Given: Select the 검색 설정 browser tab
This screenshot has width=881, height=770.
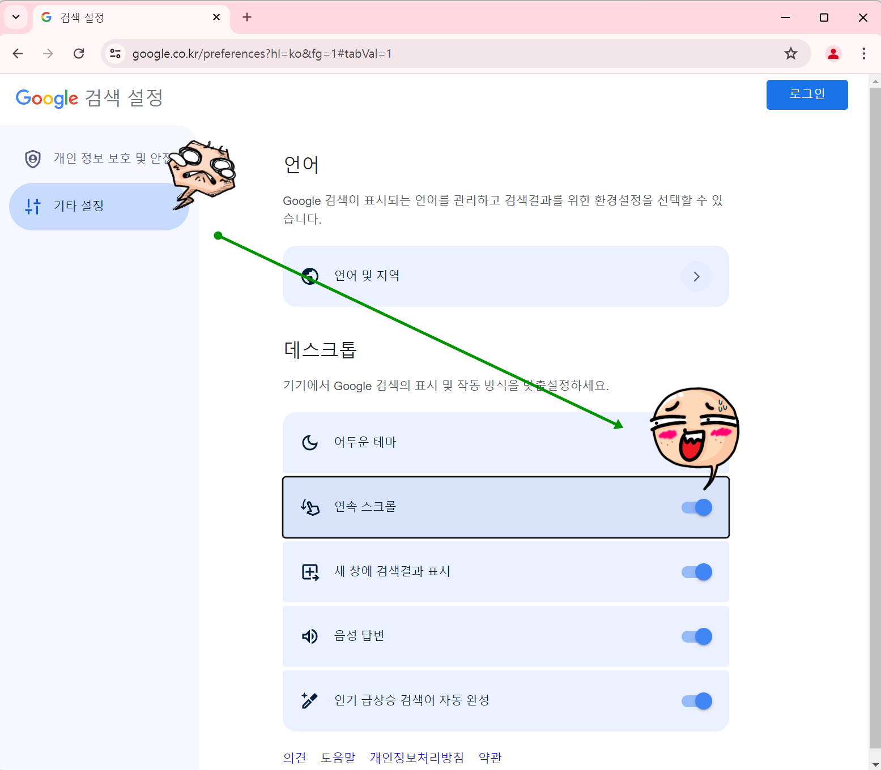Looking at the screenshot, I should tap(113, 17).
